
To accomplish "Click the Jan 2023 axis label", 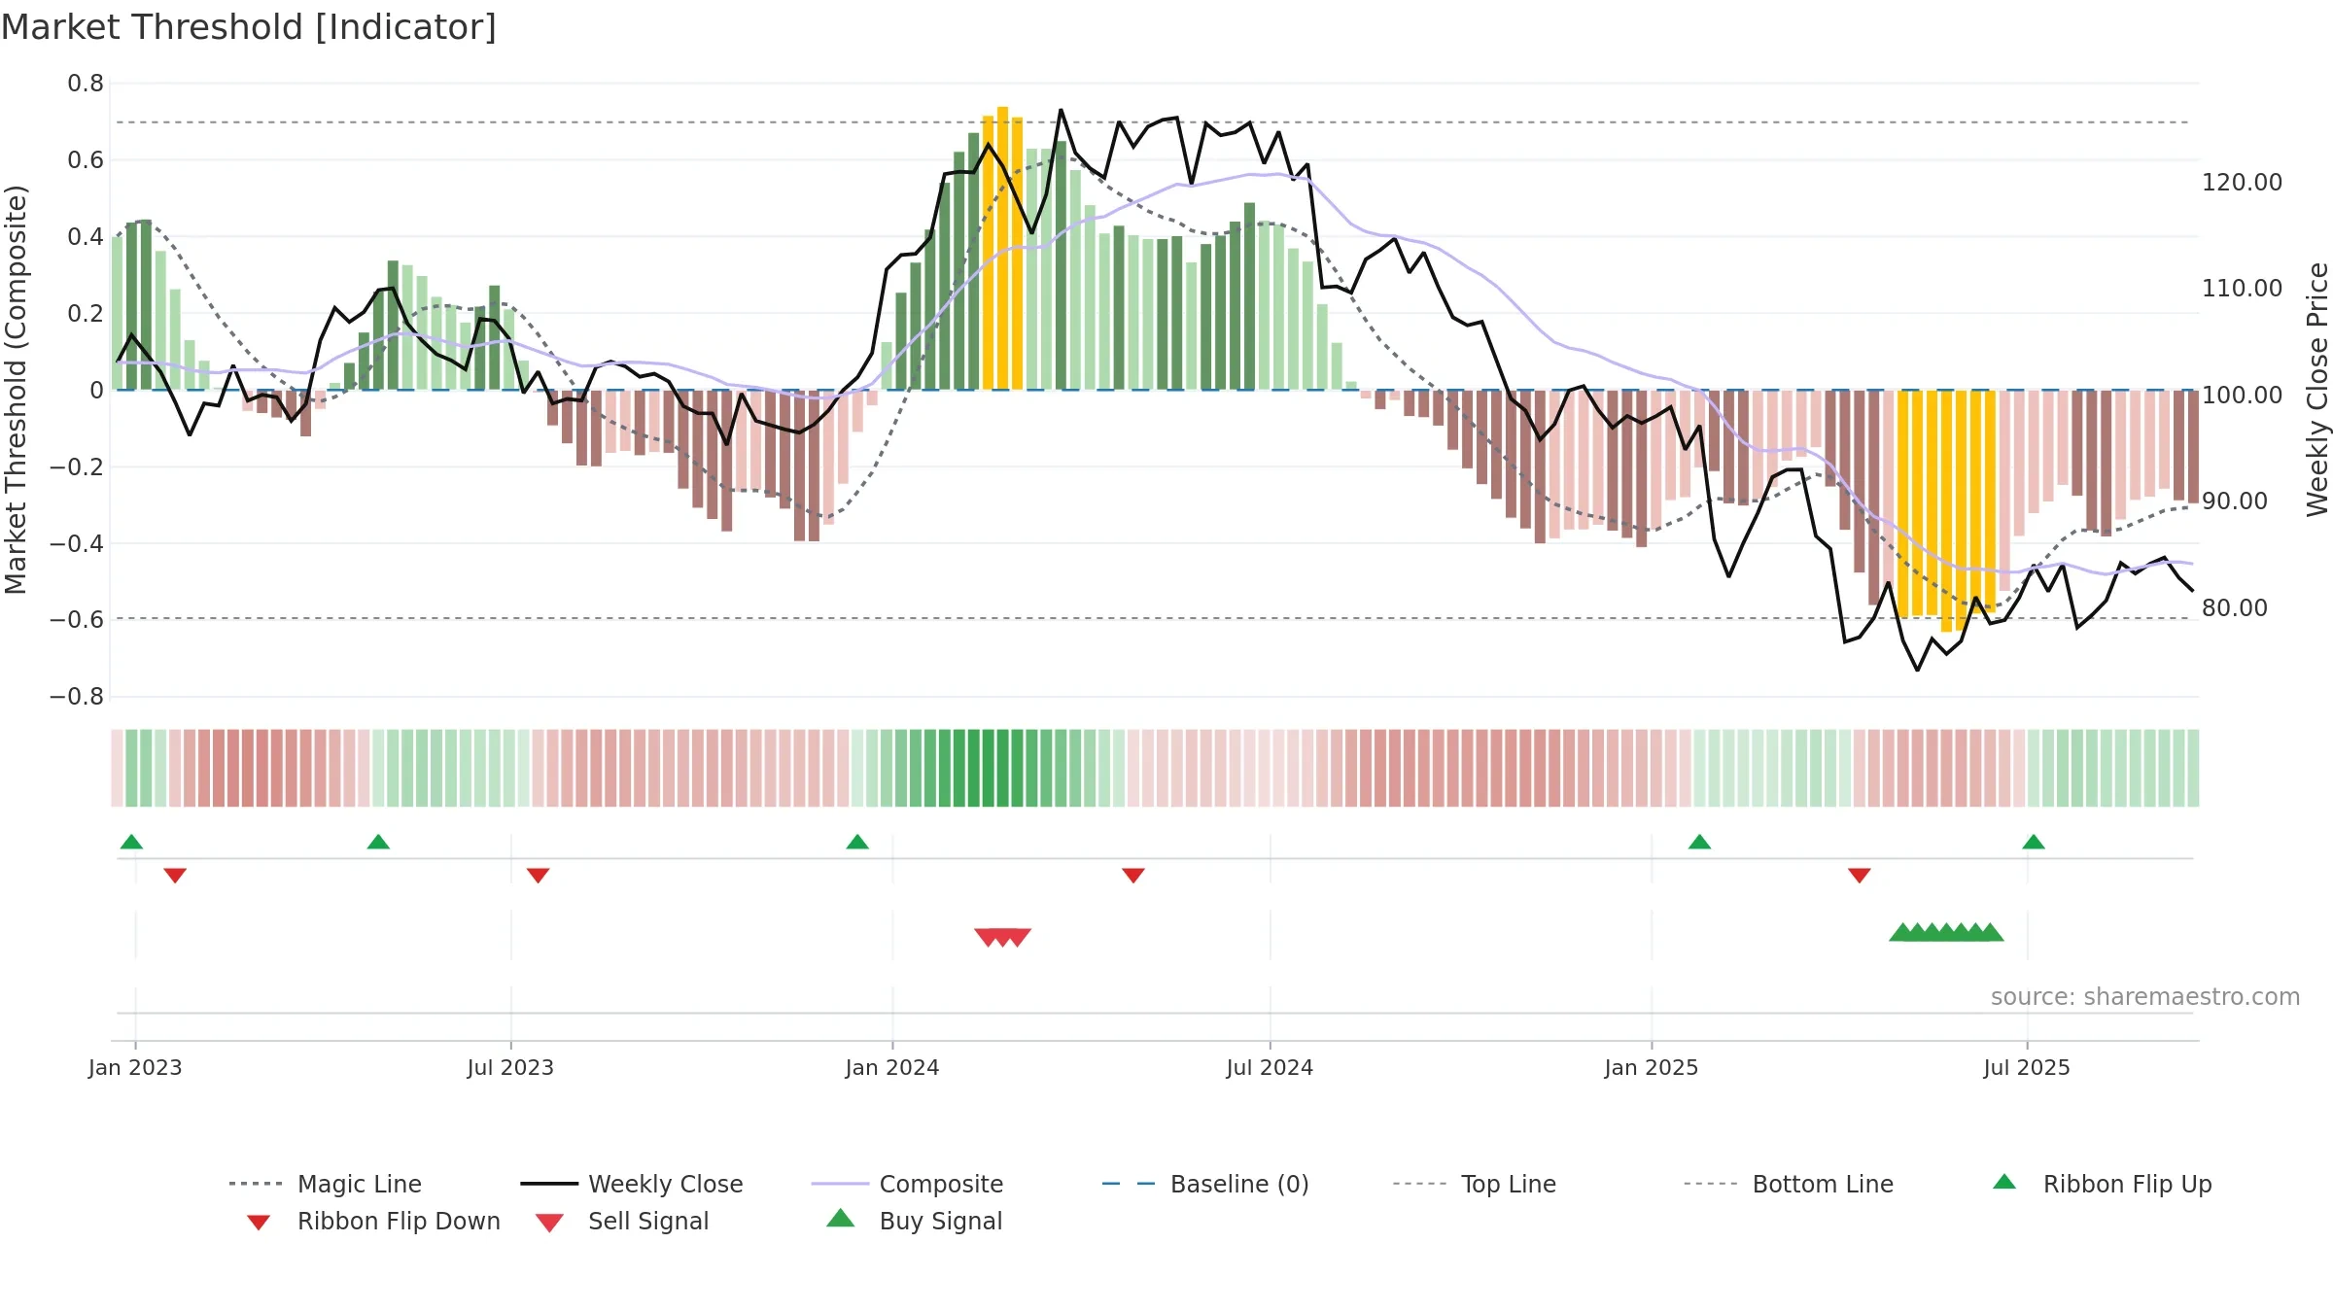I will [x=135, y=1068].
